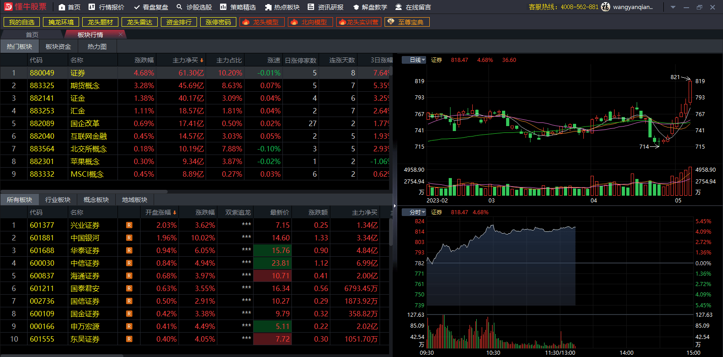723x357 pixels.
Task: Select the 国企改革 sector row
Action: tap(194, 123)
